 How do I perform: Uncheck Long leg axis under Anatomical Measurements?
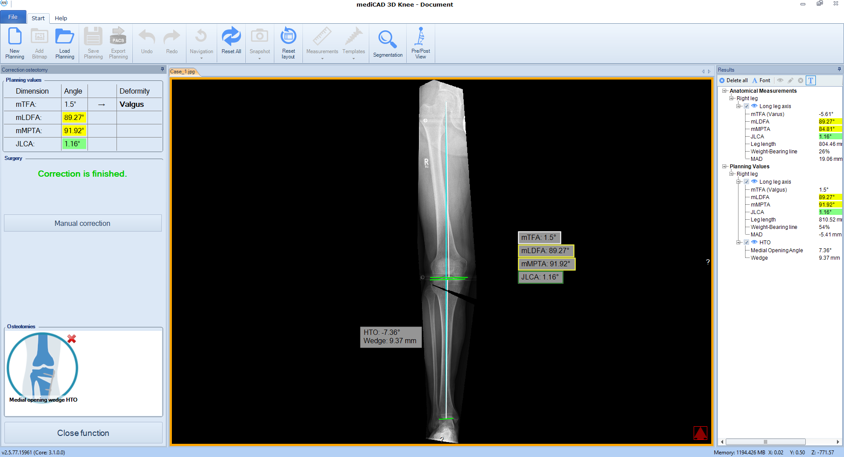746,106
